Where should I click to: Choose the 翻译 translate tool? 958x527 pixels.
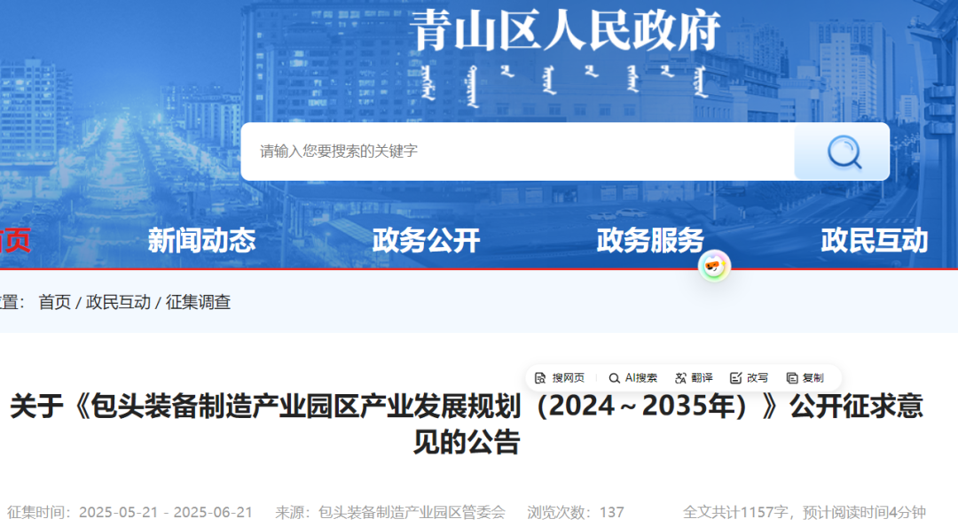[x=694, y=378]
